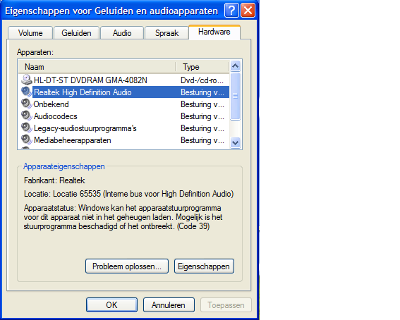Select the Spraak tab
The width and height of the screenshot is (400, 320).
[166, 33]
